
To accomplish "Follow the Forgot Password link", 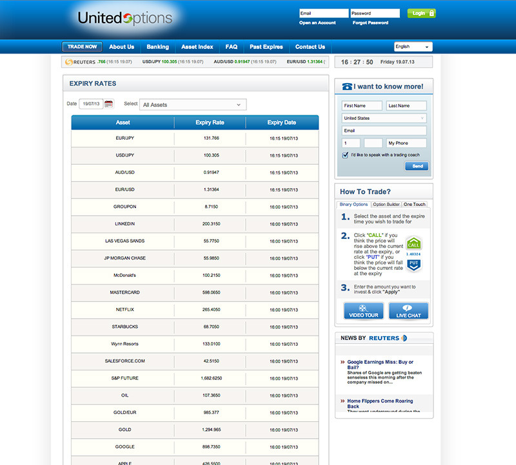I will 370,23.
